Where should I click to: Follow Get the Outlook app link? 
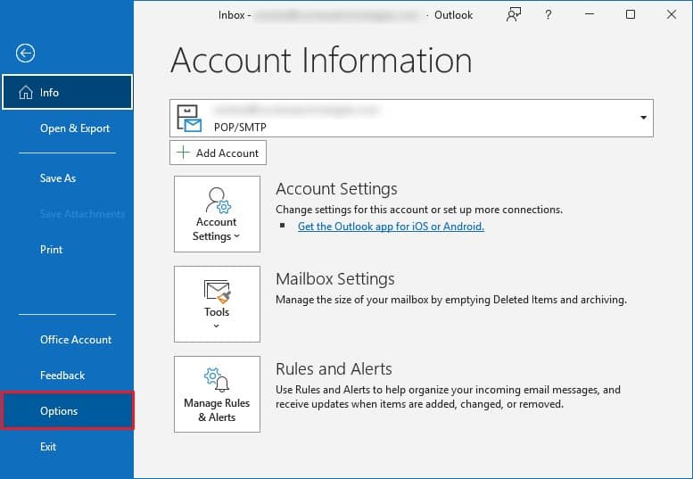[x=391, y=227]
